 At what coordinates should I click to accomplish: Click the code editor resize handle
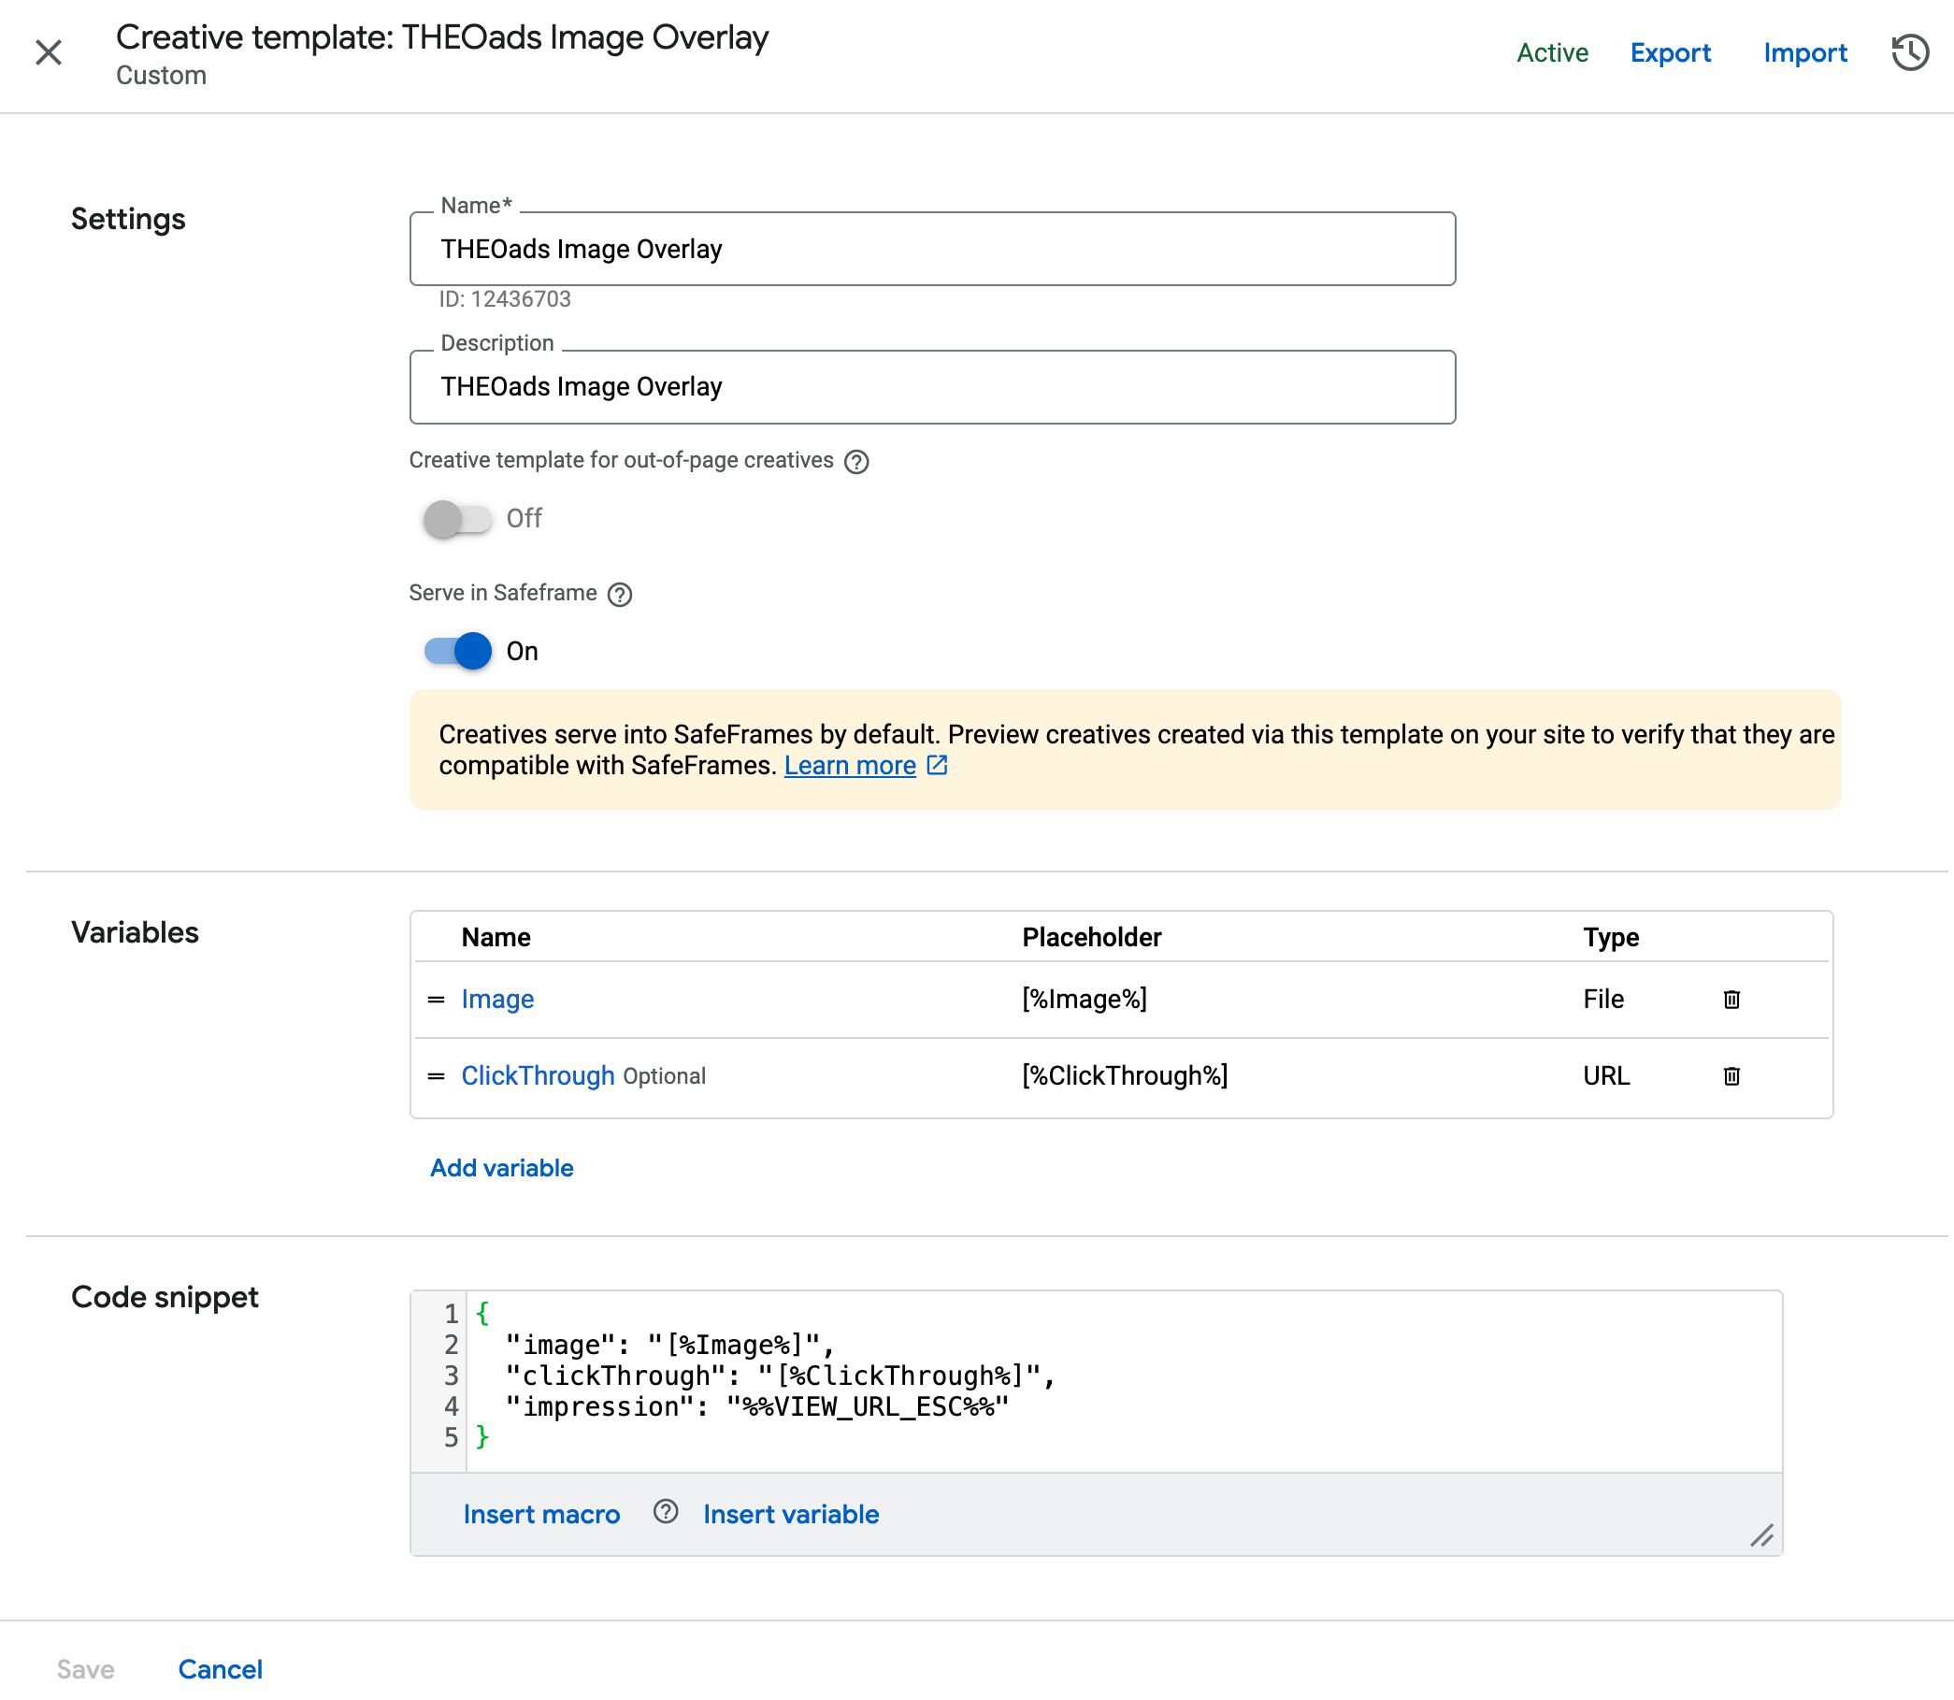1761,1535
